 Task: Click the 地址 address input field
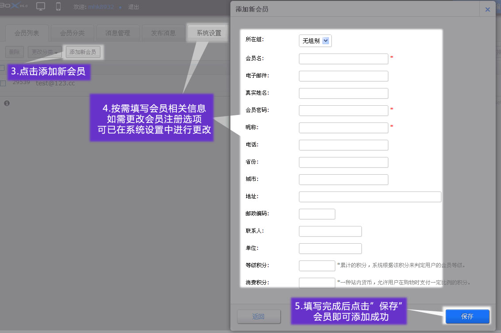coord(370,197)
